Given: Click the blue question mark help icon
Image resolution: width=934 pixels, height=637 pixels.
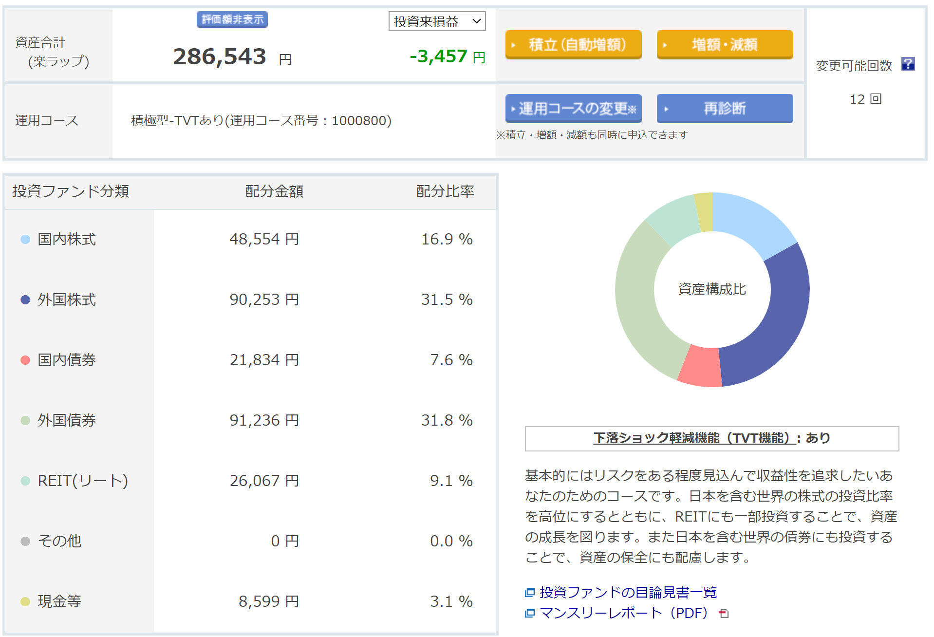Looking at the screenshot, I should [907, 64].
